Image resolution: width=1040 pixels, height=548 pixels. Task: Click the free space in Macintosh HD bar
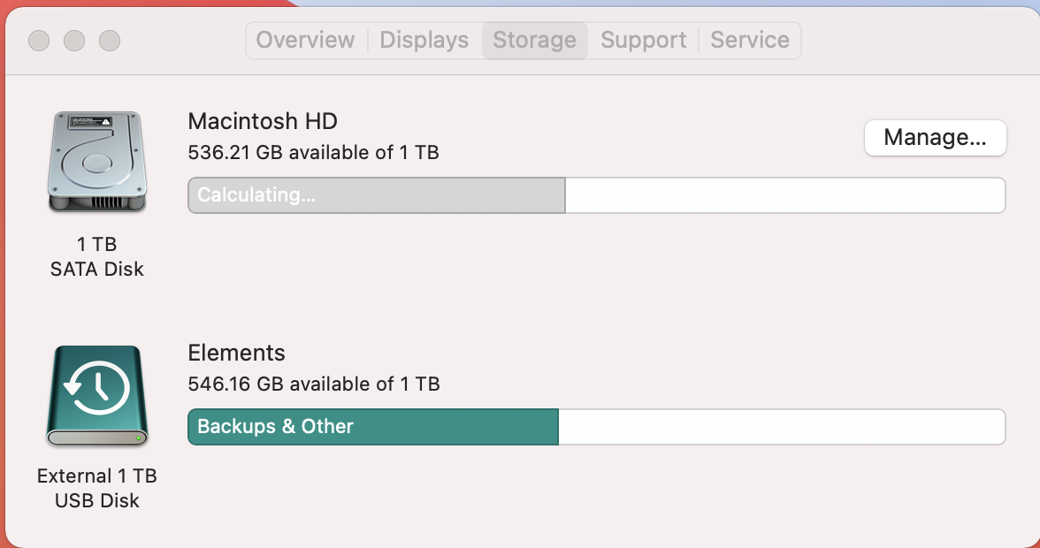784,195
